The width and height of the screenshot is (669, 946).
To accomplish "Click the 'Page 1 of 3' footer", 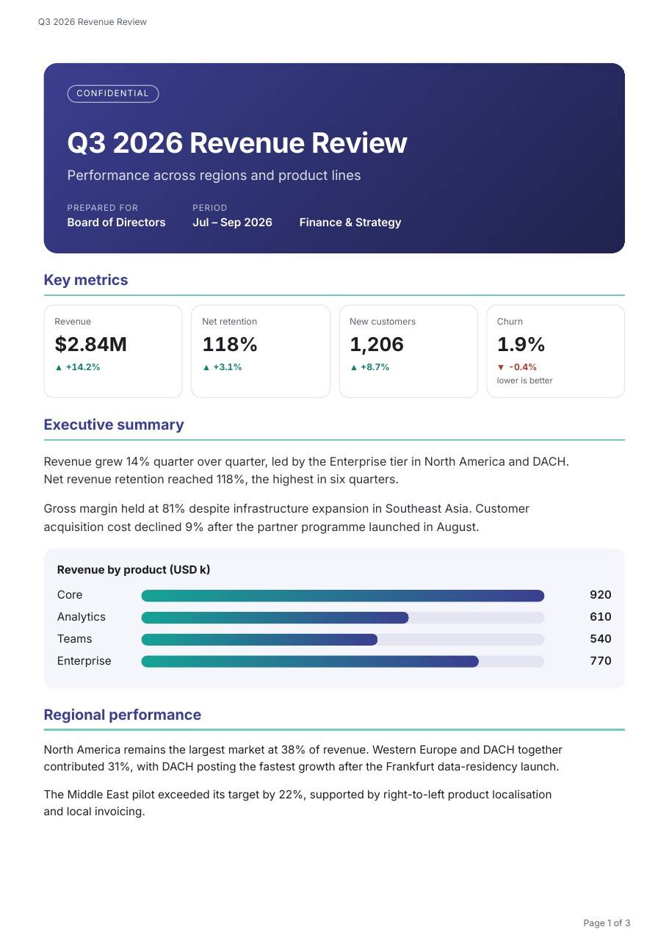I will pos(607,923).
